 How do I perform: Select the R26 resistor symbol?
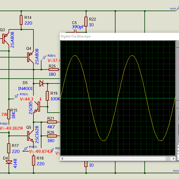(x=52, y=136)
